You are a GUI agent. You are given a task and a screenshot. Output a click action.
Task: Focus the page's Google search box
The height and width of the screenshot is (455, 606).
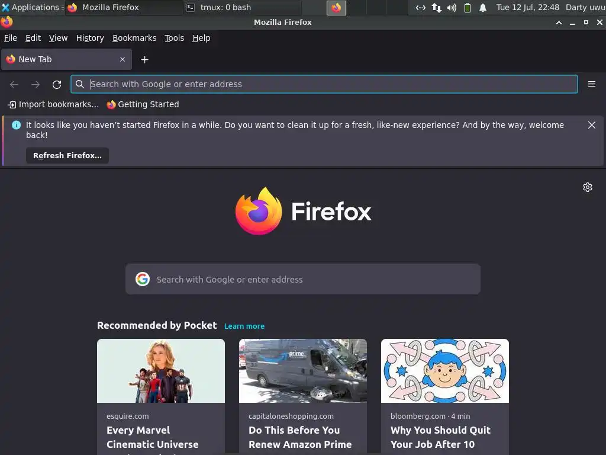click(303, 279)
